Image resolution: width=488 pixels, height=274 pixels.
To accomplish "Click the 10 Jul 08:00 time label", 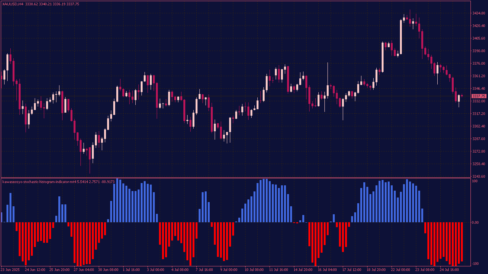I will tap(254, 270).
